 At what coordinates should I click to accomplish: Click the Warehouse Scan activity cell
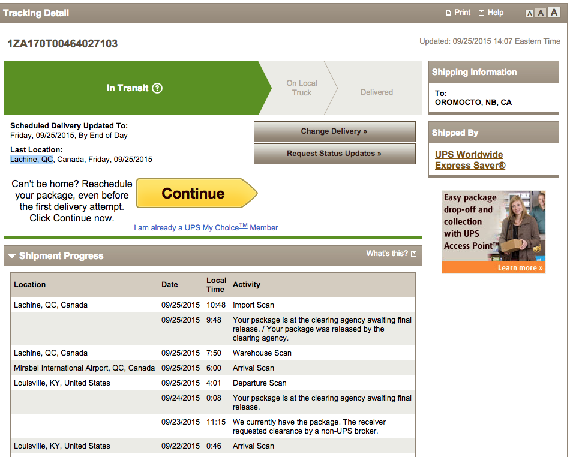tap(262, 353)
